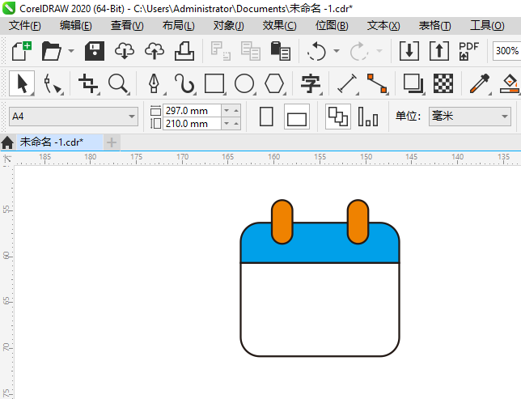The height and width of the screenshot is (399, 521).
Task: Activate the Text tool
Action: 311,83
